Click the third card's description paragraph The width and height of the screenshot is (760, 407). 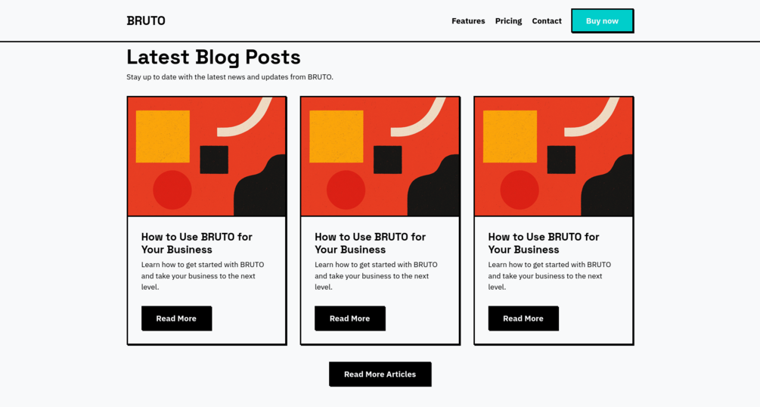[550, 276]
